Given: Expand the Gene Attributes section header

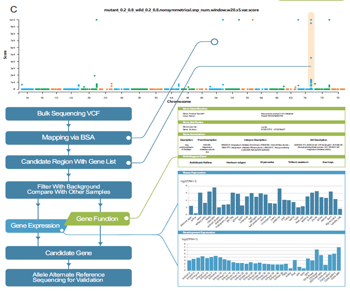Looking at the screenshot, I should pos(262,122).
